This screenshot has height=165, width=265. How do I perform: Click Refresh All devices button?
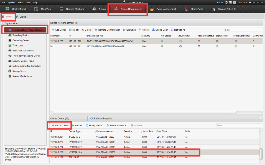(178, 30)
